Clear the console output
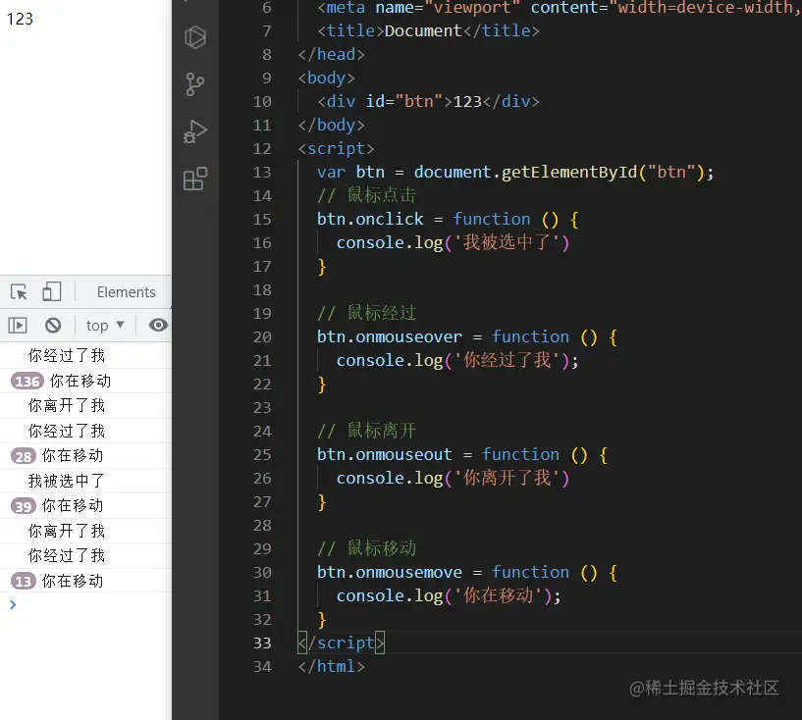Viewport: 802px width, 720px height. 53,325
